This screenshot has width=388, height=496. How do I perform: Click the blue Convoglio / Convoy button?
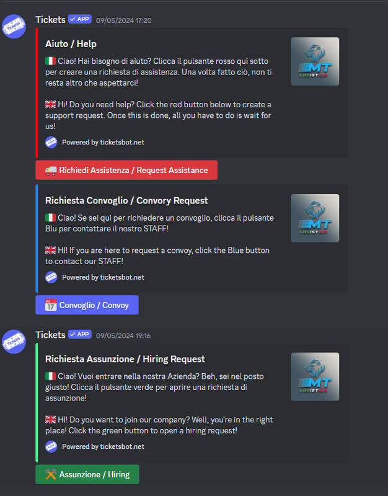click(x=87, y=305)
